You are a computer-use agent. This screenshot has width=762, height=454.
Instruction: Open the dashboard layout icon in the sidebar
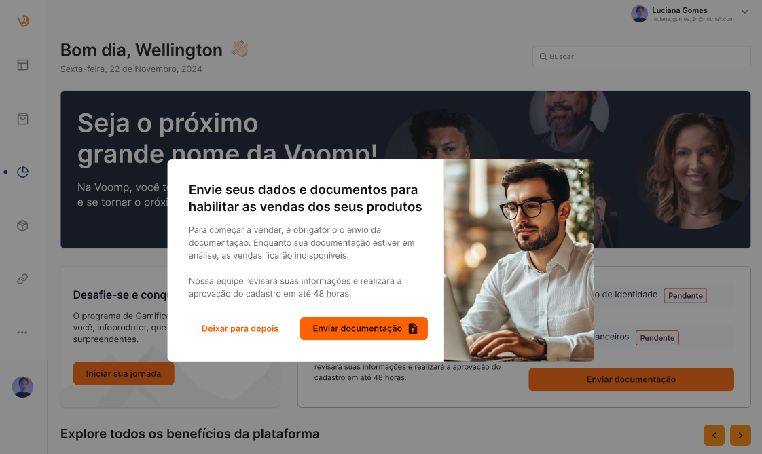tap(23, 65)
